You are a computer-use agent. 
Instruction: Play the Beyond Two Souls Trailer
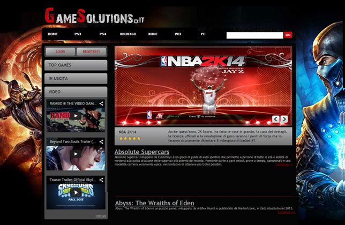[x=76, y=154]
